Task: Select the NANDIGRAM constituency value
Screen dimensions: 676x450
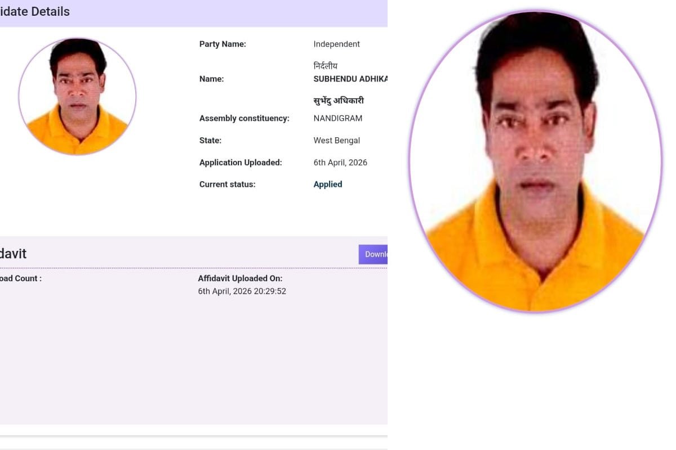Action: click(x=338, y=119)
